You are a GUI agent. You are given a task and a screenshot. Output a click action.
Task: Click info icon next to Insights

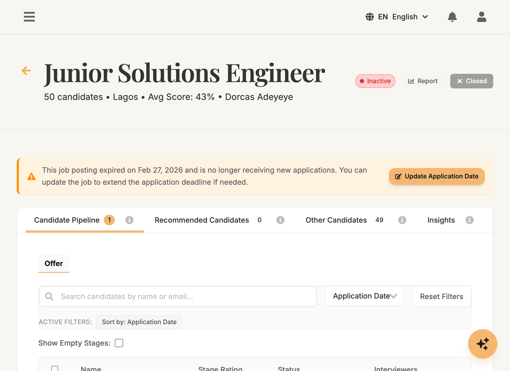click(469, 220)
